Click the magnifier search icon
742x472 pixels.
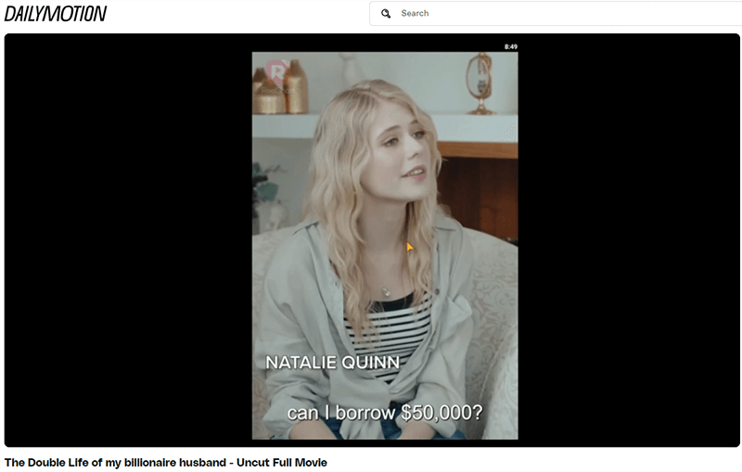pyautogui.click(x=386, y=14)
